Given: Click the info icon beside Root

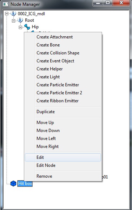Looking at the screenshot, I should [x=20, y=20].
